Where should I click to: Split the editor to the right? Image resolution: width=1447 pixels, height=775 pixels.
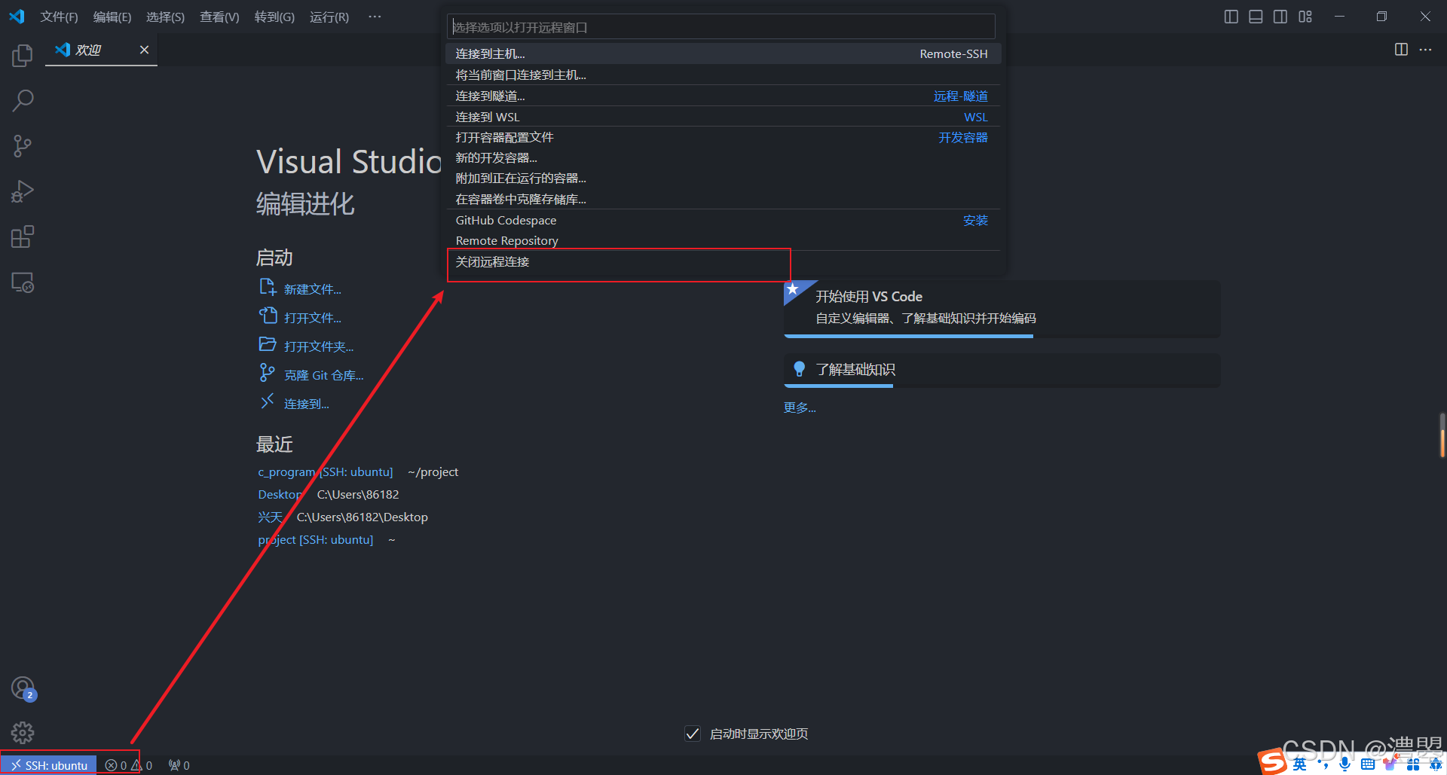[1401, 50]
